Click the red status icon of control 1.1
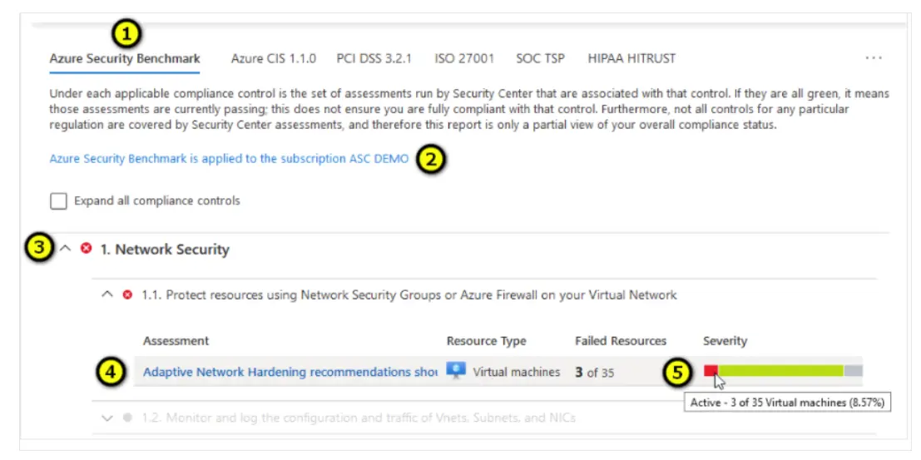Screen dimensions: 921x460 126,295
